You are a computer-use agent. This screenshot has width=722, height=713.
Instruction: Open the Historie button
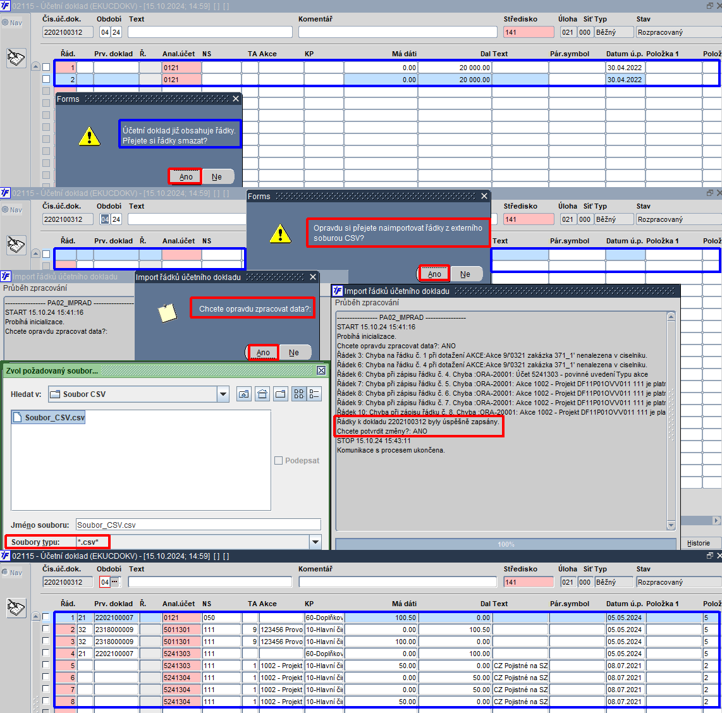click(698, 543)
